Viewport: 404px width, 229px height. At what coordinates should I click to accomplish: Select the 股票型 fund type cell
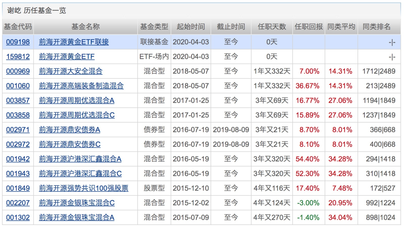point(154,188)
